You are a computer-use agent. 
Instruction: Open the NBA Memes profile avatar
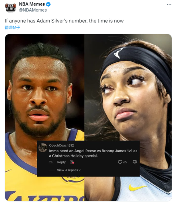tap(11, 7)
